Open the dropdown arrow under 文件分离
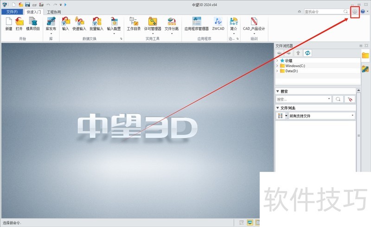371x227 pixels. click(x=172, y=34)
